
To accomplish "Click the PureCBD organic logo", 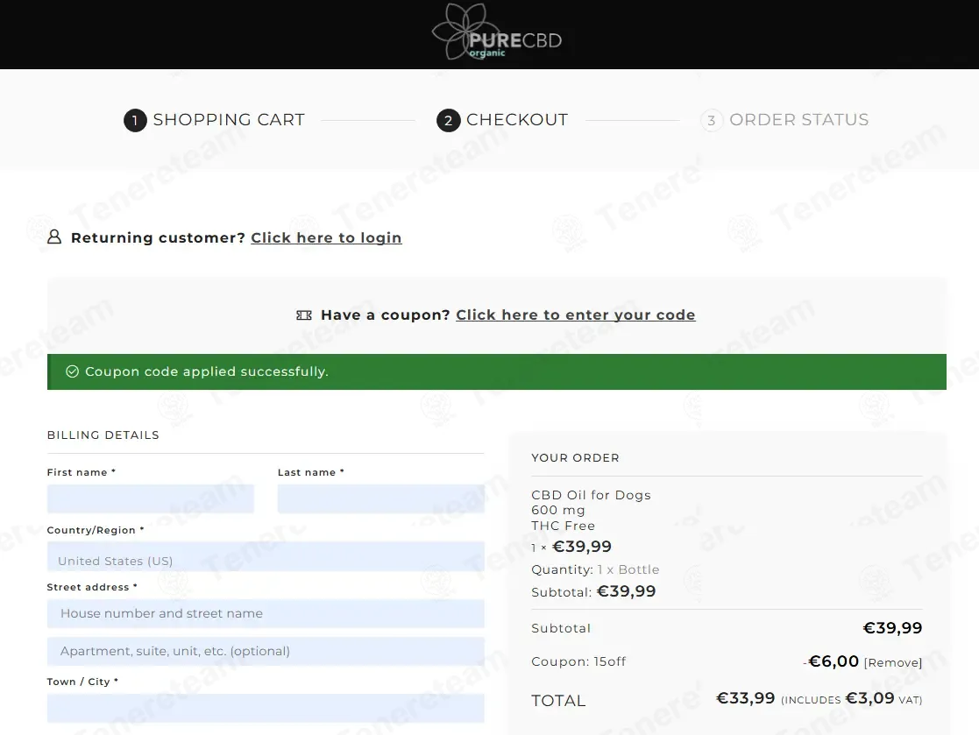I will pos(497,32).
